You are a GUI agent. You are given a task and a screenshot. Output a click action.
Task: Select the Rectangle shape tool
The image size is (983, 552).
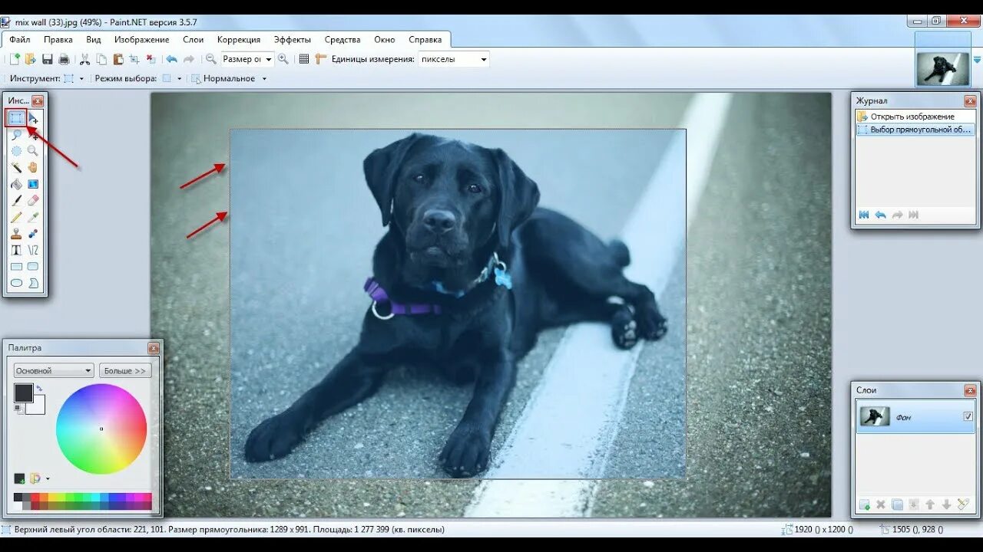tap(16, 267)
